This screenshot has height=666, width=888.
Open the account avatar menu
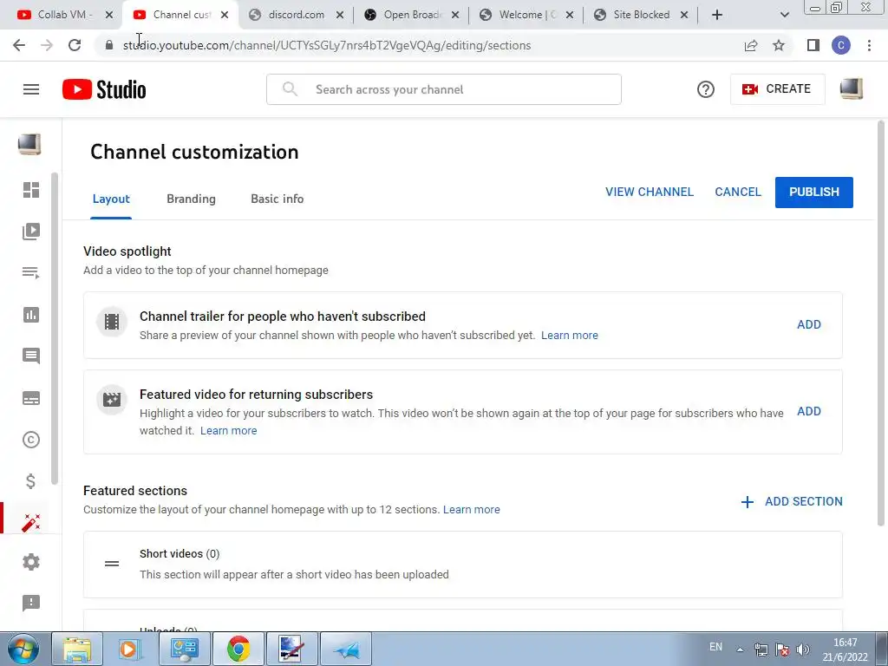pyautogui.click(x=852, y=89)
